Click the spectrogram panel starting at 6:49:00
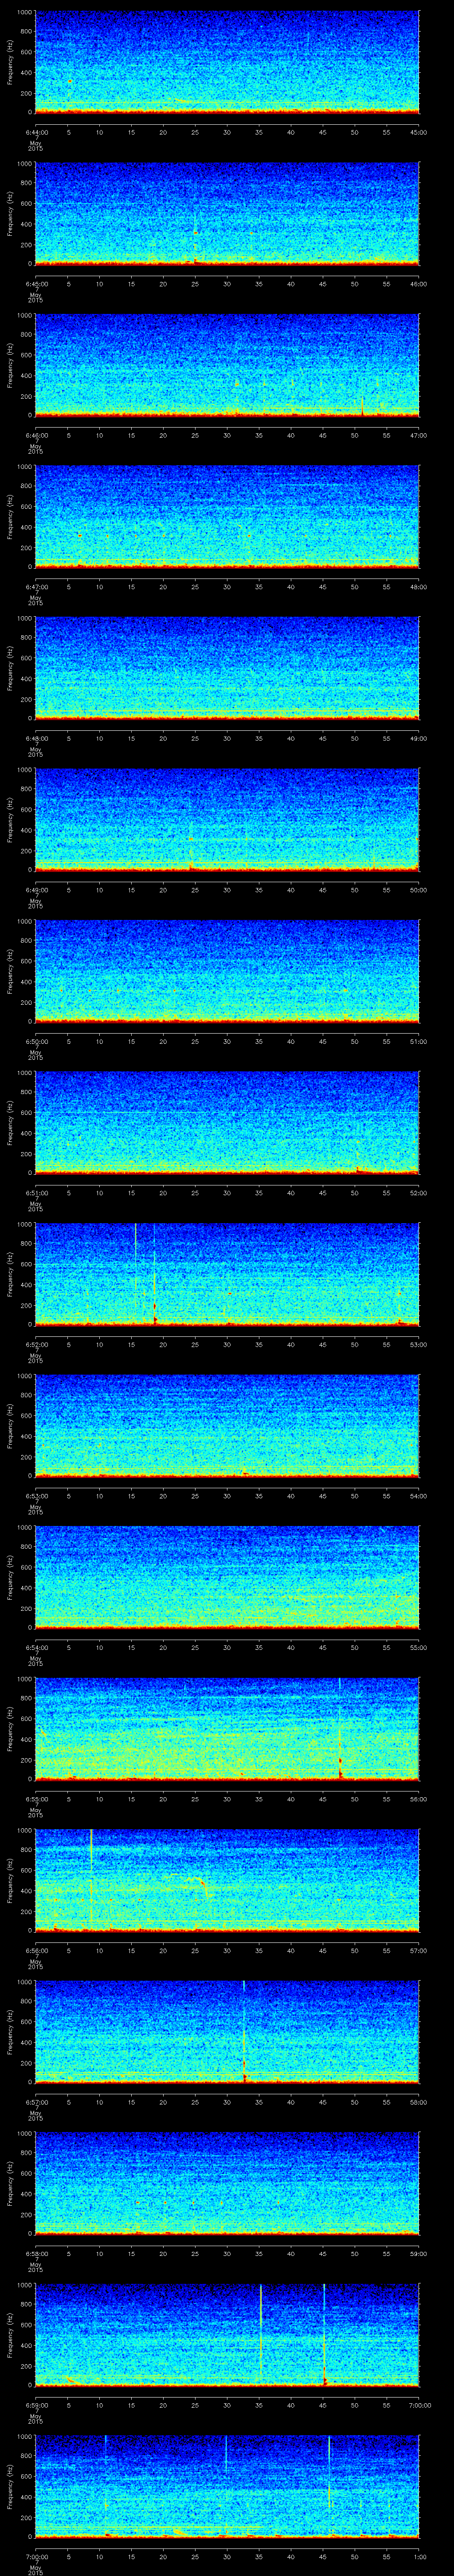 227,819
